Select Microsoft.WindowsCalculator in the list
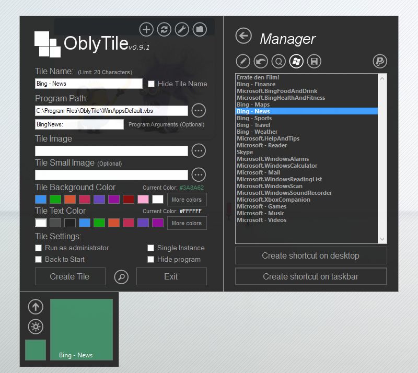418x373 pixels. pos(307,166)
